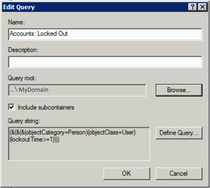Screen dimensions: 210x188
Task: Click the 'Query root:' label
Action: click(22, 78)
